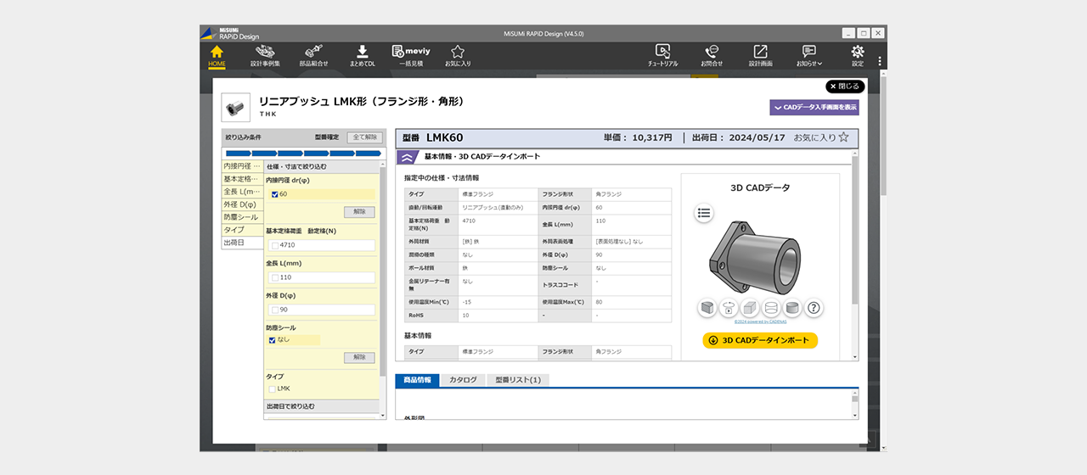Collapse the 基本情報・3D CADデータインポート section
This screenshot has width=1087, height=475.
click(407, 157)
